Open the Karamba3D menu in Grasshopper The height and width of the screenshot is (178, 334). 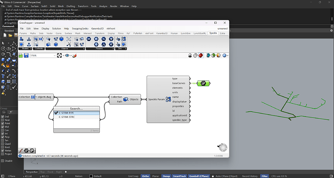(98, 29)
